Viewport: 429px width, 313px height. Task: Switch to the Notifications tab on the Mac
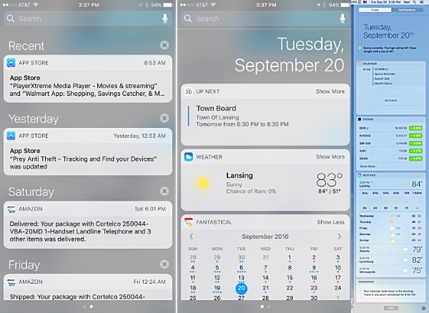(x=407, y=10)
